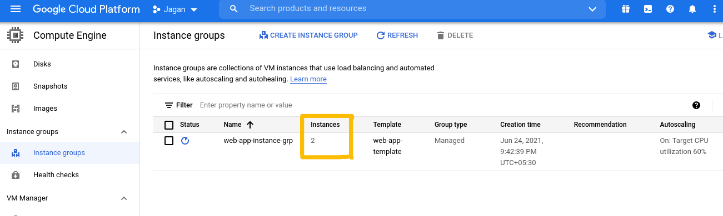Viewport: 723px width, 216px height.
Task: Click the Delete button
Action: click(x=455, y=35)
